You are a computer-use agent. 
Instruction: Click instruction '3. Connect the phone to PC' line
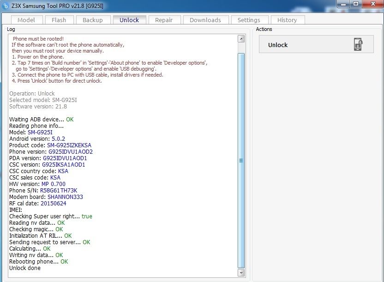click(87, 75)
